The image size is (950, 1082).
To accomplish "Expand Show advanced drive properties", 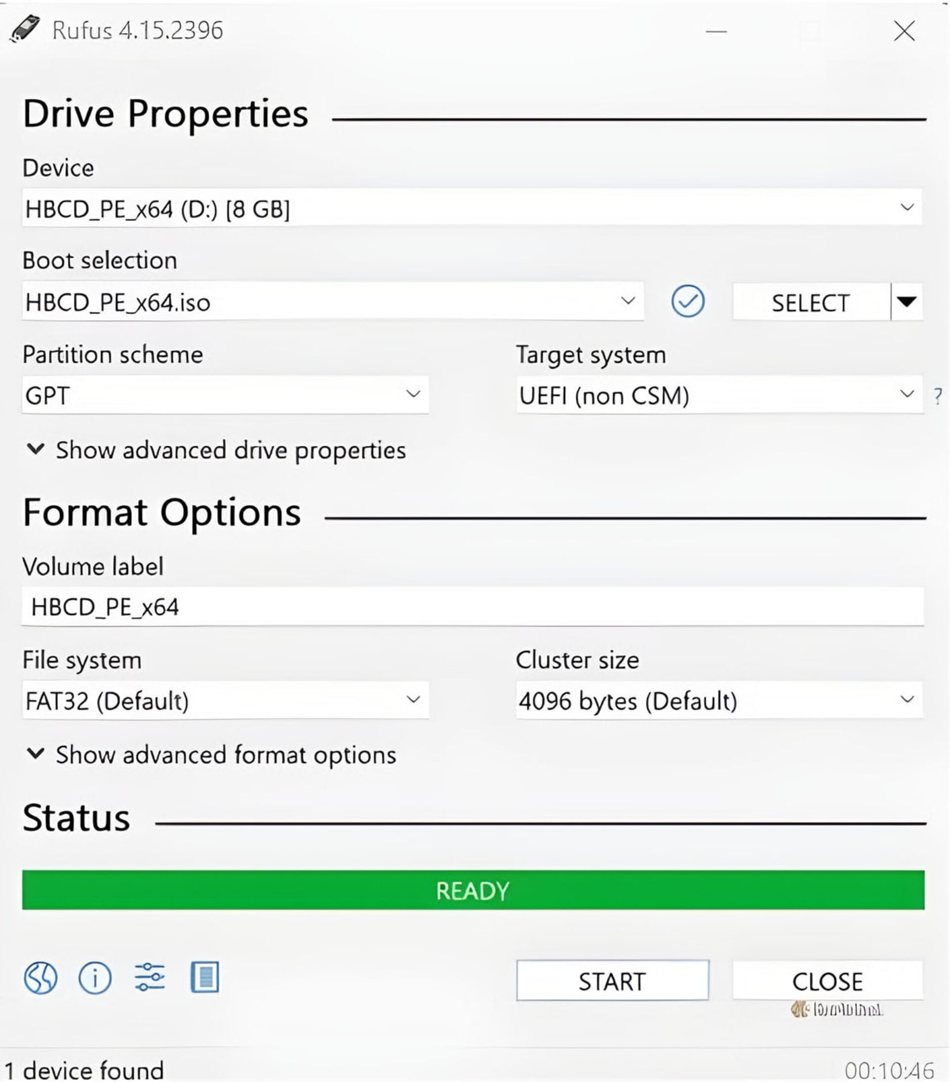I will coord(216,450).
